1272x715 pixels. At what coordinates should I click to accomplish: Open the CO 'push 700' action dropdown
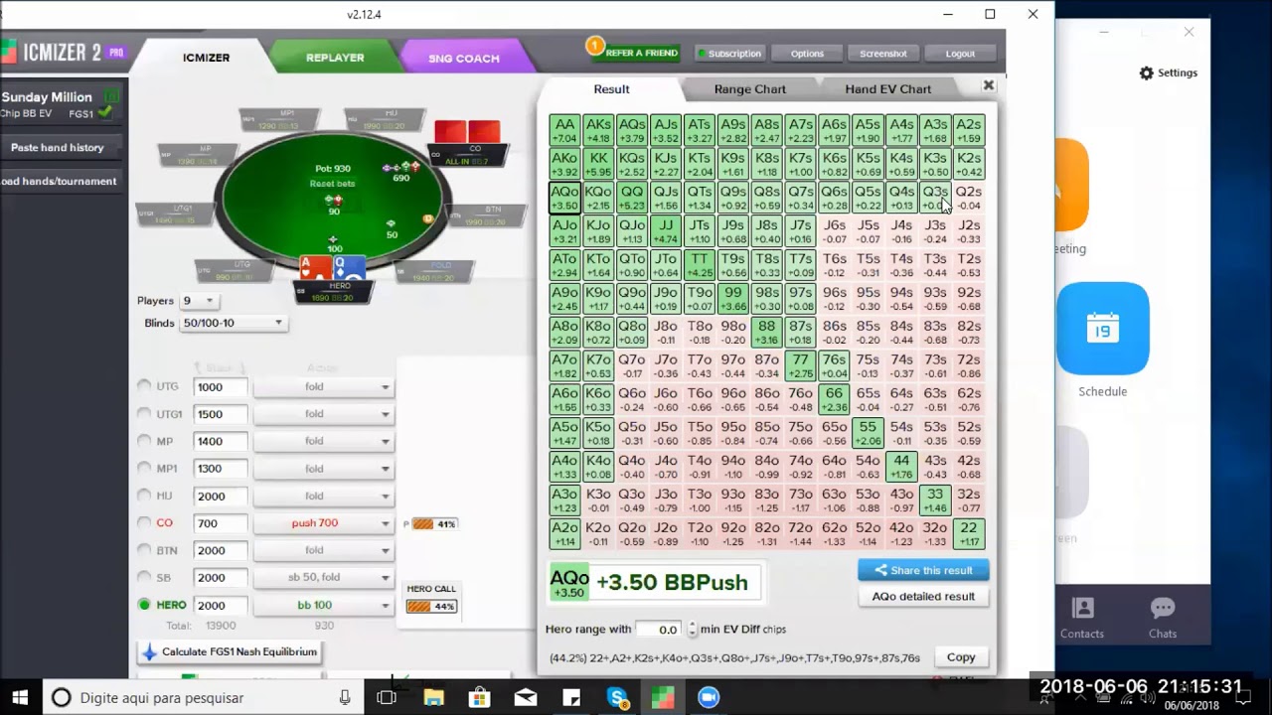pyautogui.click(x=324, y=522)
